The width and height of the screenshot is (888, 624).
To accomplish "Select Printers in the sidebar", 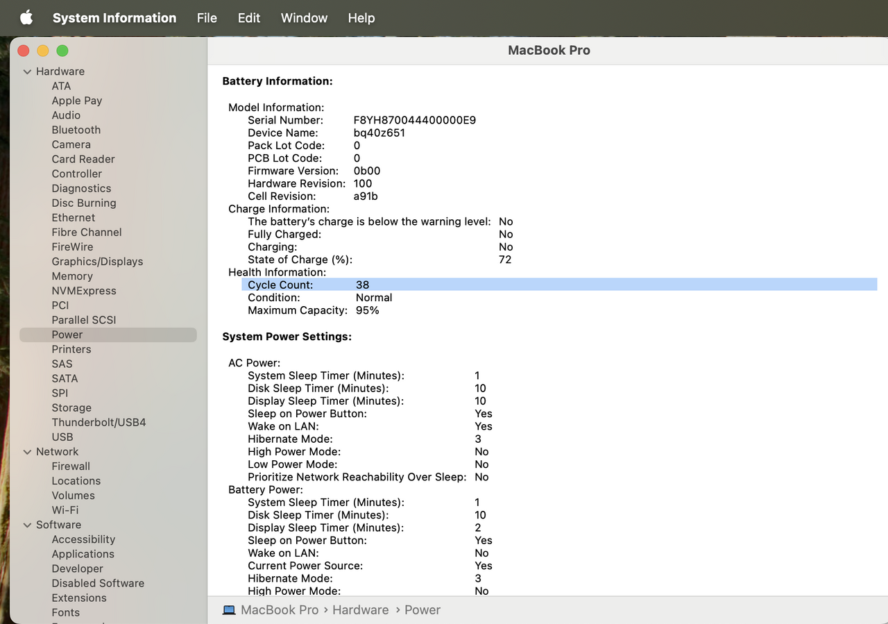I will (71, 349).
